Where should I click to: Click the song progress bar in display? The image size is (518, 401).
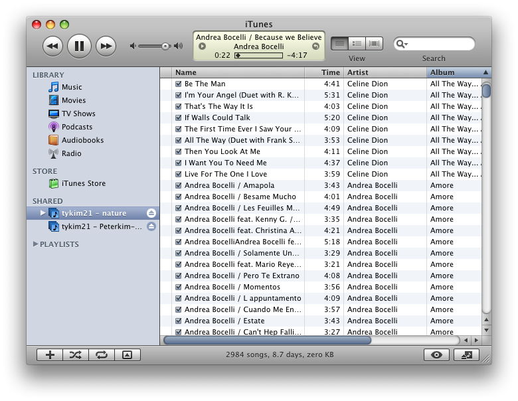259,56
